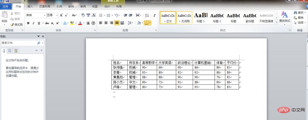Switch to the table Design (设计) tab
Viewport: 308px width, 120px height.
coord(107,6)
